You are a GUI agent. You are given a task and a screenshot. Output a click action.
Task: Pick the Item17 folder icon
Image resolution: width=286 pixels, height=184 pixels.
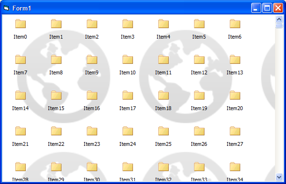128,95
